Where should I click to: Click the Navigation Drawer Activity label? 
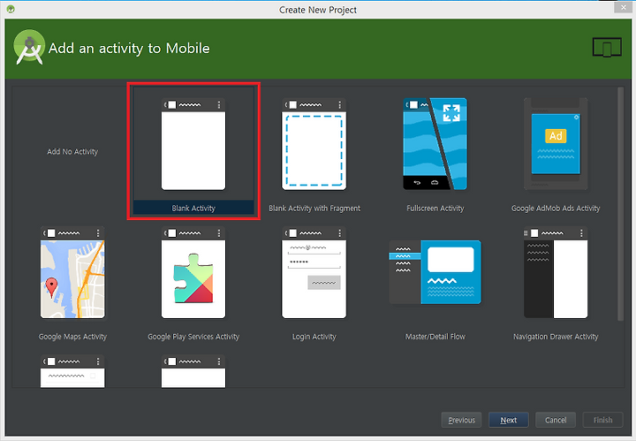click(556, 337)
